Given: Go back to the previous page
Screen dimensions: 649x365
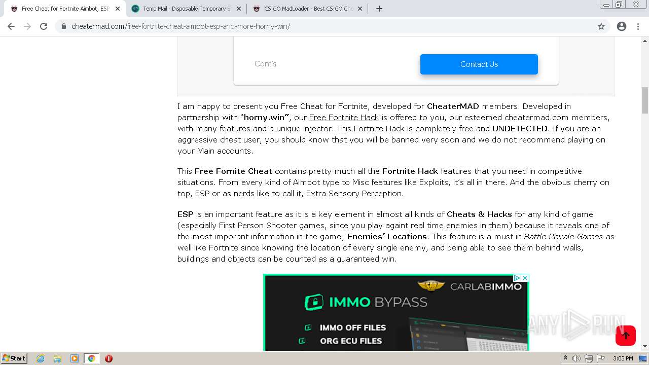Looking at the screenshot, I should [11, 26].
